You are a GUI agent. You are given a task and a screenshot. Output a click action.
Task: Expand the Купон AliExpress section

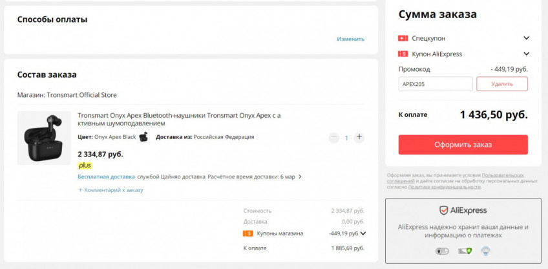click(526, 54)
